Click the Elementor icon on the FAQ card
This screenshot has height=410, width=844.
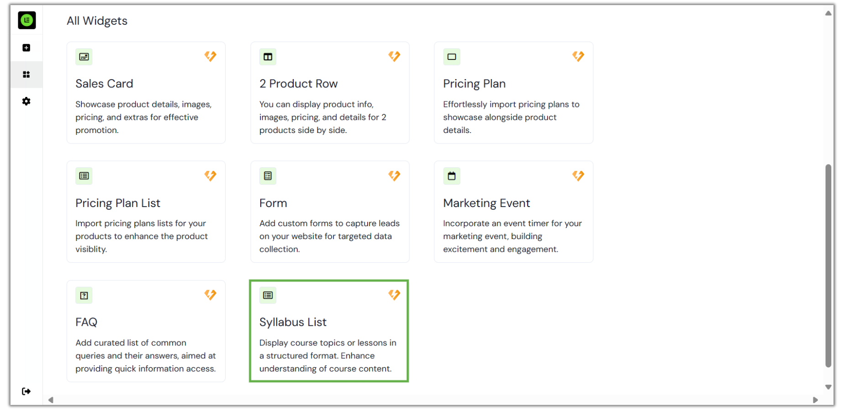(211, 295)
